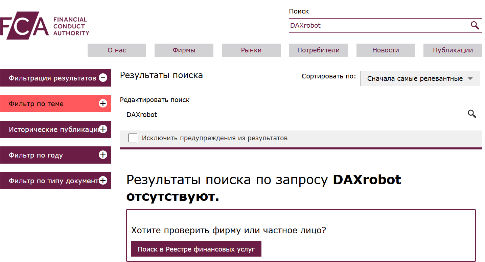
Task: Click the dropdown arrow beside Сначала самые релевантные
Action: [x=470, y=78]
